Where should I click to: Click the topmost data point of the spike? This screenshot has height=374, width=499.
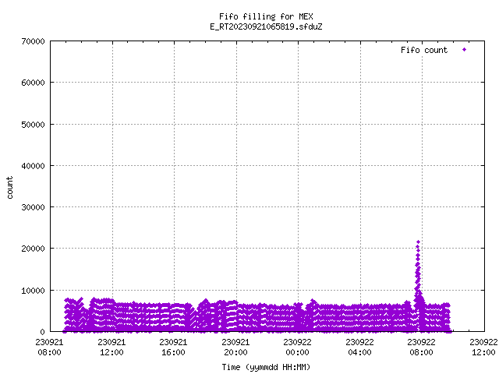(418, 242)
